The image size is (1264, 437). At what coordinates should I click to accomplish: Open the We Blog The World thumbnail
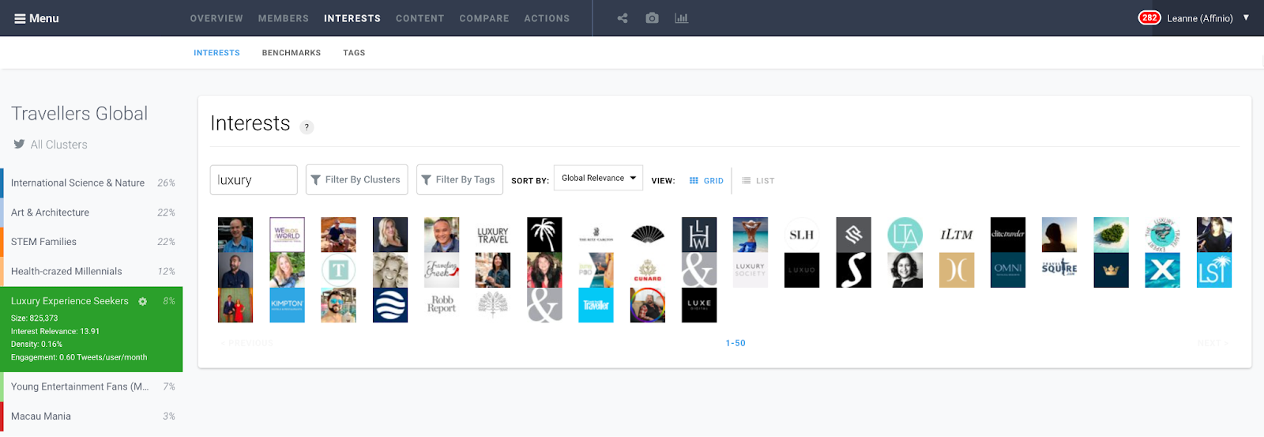[287, 235]
